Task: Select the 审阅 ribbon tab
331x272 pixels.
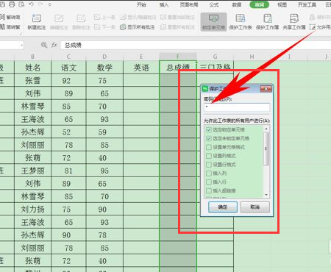Action: 259,4
